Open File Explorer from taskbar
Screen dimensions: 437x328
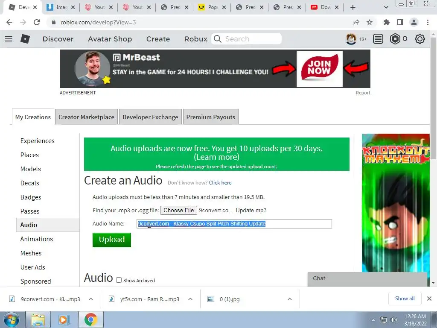[38, 319]
